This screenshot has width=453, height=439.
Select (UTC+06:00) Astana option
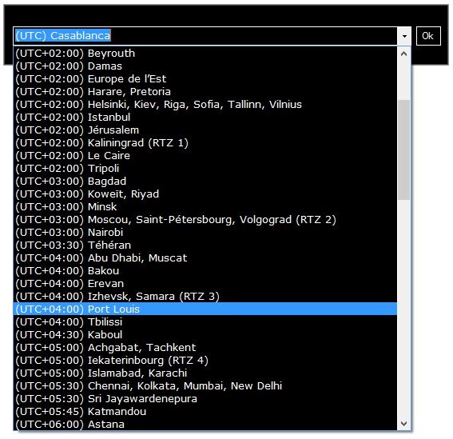[205, 424]
